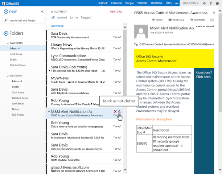Click the search Mail and People field
The height and width of the screenshot is (174, 222).
pos(25,21)
